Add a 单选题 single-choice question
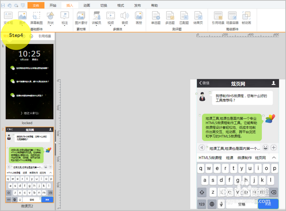This screenshot has width=286, height=211. (x=156, y=18)
